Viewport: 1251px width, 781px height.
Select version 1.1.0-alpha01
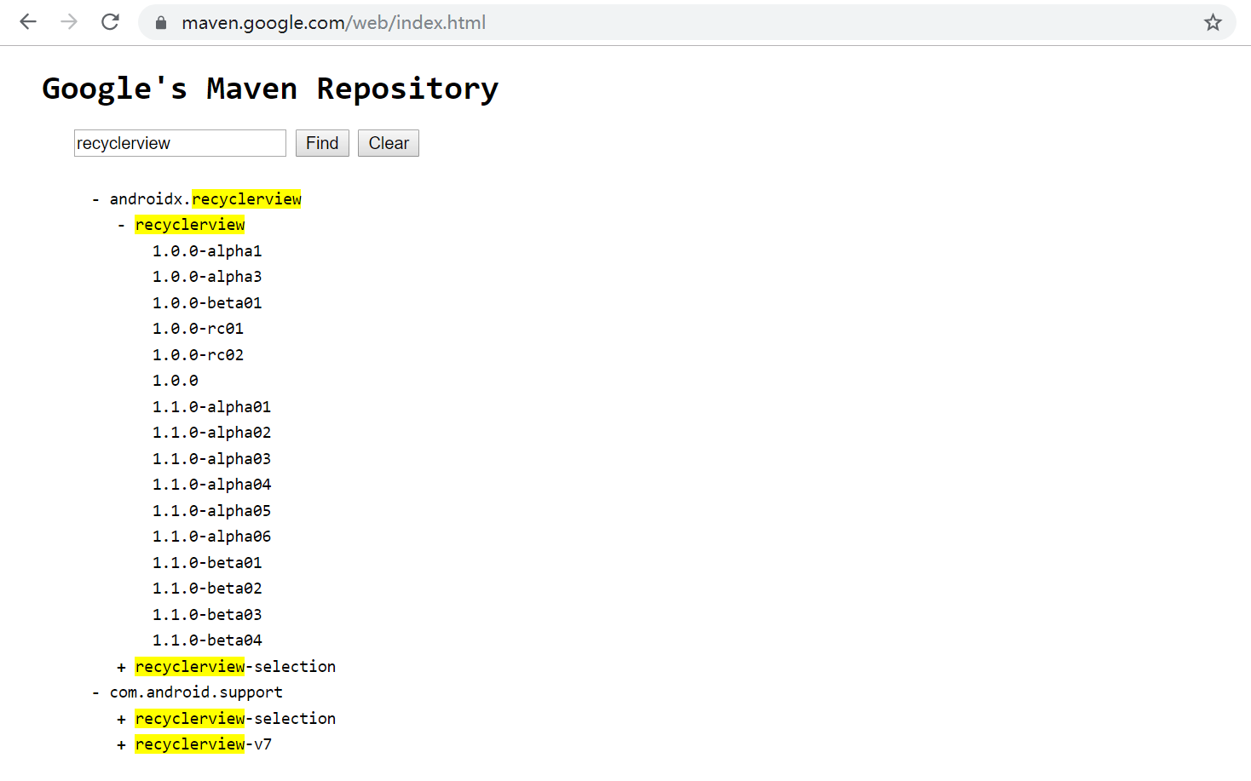[x=211, y=407]
